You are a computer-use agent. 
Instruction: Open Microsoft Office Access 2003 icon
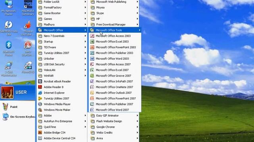click(x=92, y=36)
